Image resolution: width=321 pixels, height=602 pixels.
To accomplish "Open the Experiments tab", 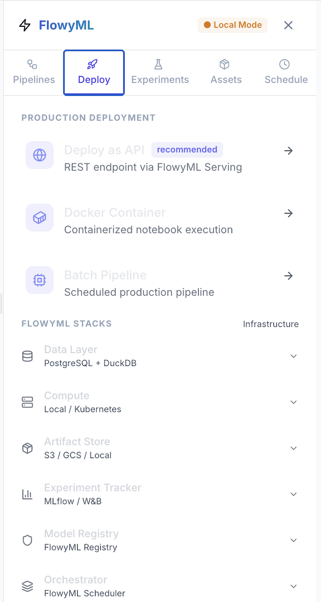I will coord(160,72).
